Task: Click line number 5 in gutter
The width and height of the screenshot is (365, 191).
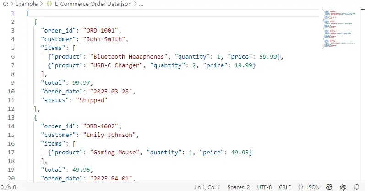Action: pyautogui.click(x=13, y=48)
